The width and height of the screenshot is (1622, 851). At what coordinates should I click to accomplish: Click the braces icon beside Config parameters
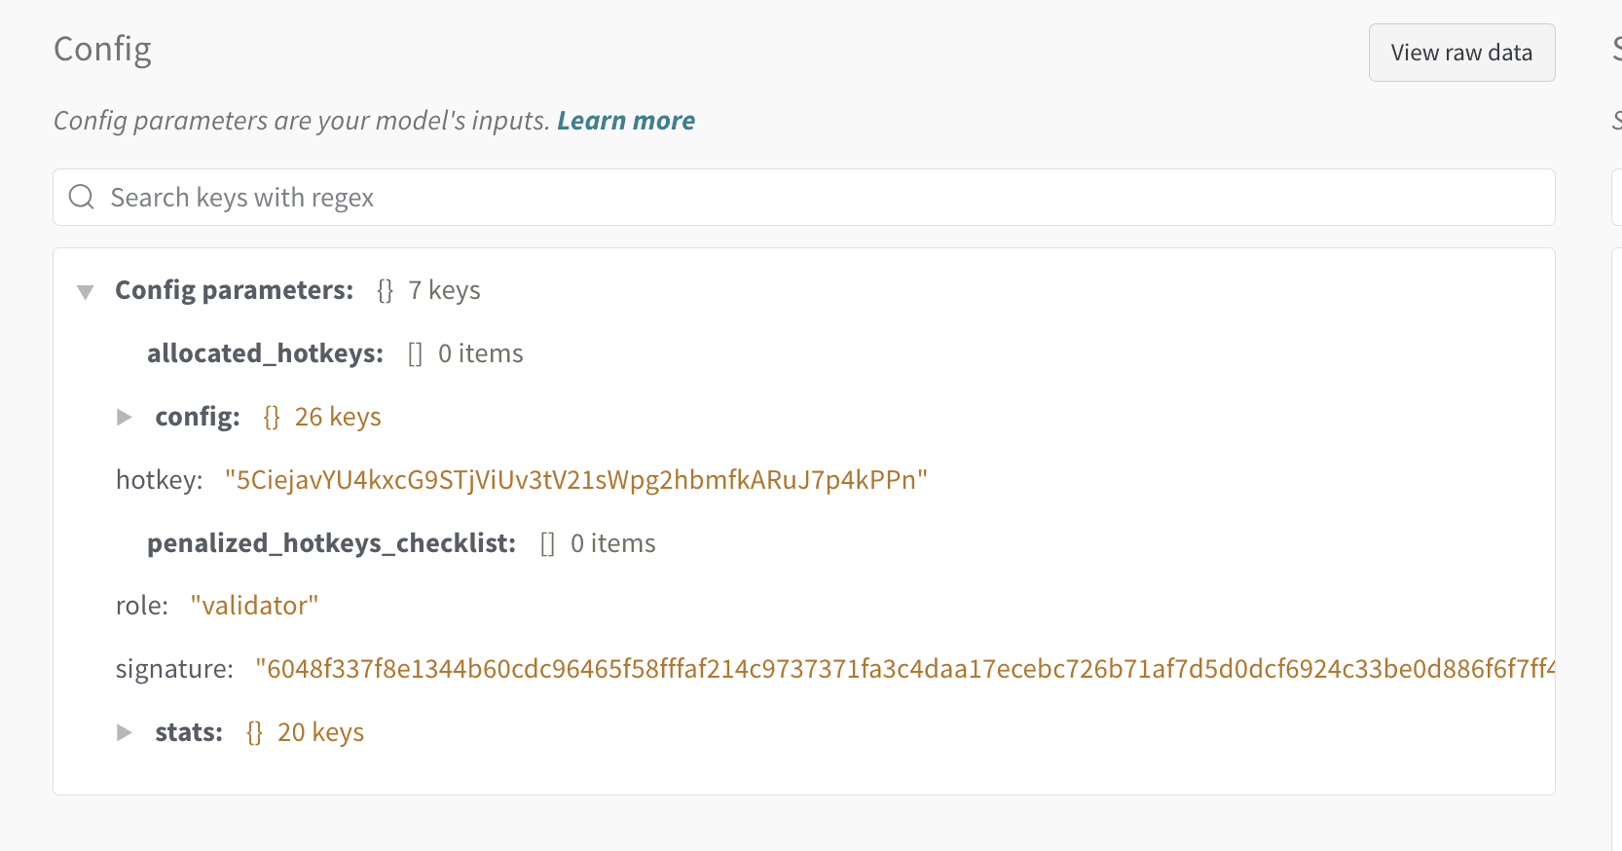pyautogui.click(x=386, y=291)
